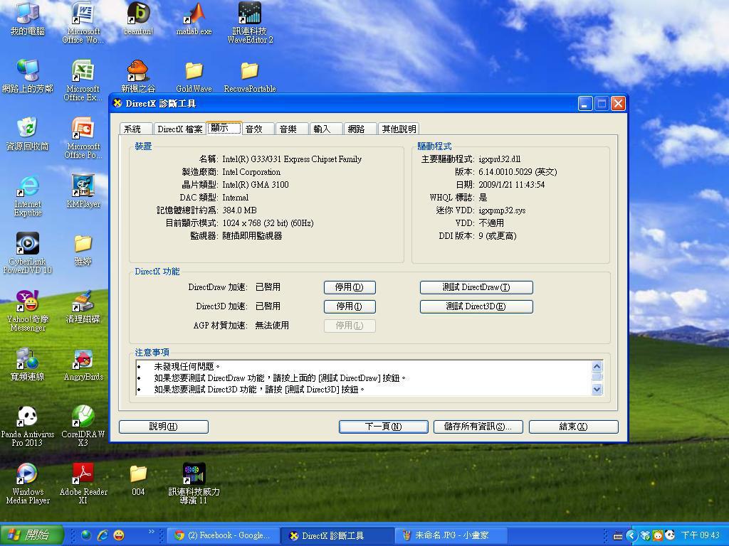Open the matlab.exe desktop shortcut
Image resolution: width=729 pixels, height=546 pixels.
pyautogui.click(x=194, y=16)
